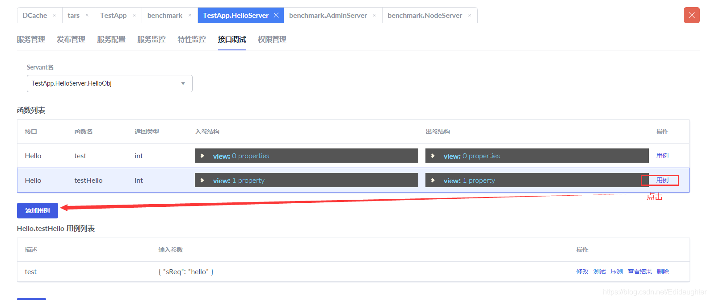This screenshot has width=711, height=300.
Task: Open the Servant名 dropdown TestApp.HelloServer.HelloObj
Action: point(109,83)
